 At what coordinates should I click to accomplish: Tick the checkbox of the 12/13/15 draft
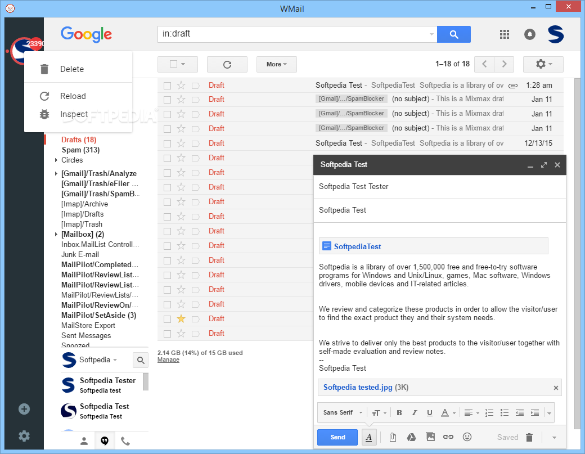click(x=168, y=143)
